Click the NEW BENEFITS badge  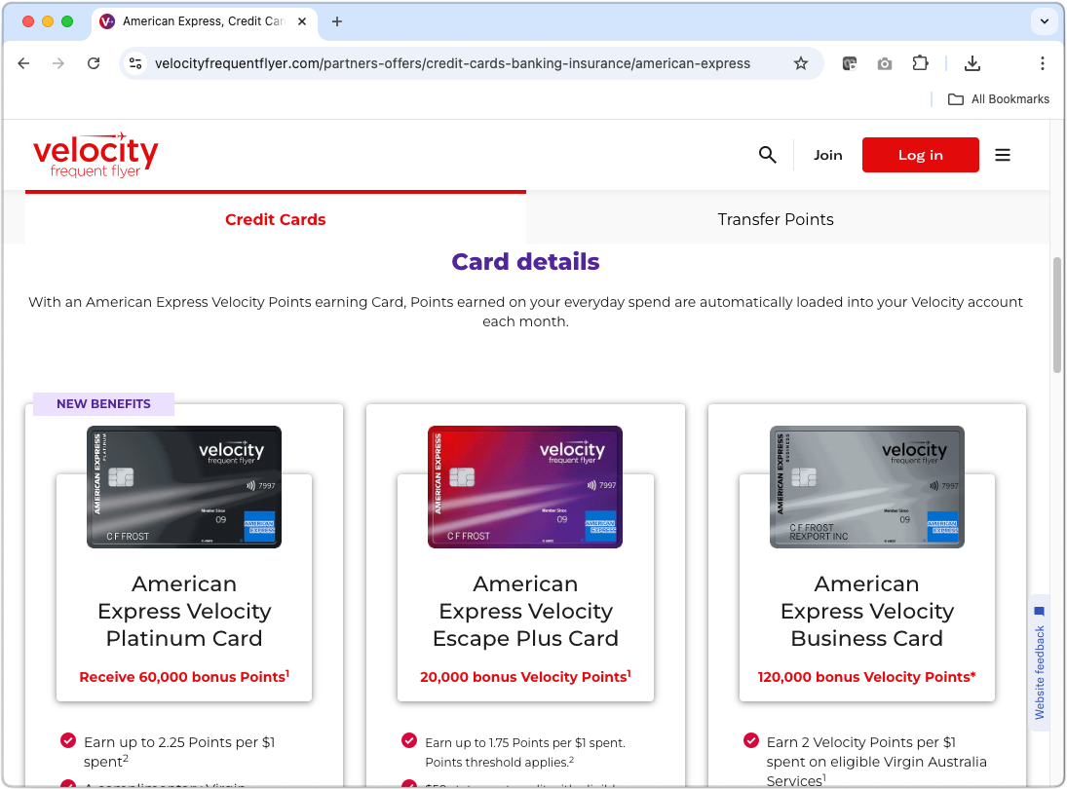tap(103, 404)
